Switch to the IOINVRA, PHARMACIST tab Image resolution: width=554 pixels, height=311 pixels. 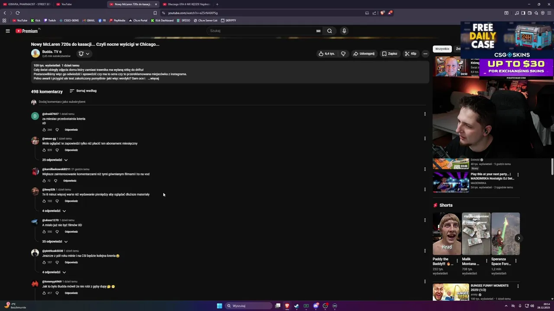27,4
